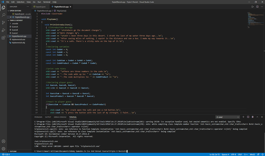Viewport: 265px width, 156px height.
Task: Click the CRLF line ending status item
Action: [x=240, y=154]
